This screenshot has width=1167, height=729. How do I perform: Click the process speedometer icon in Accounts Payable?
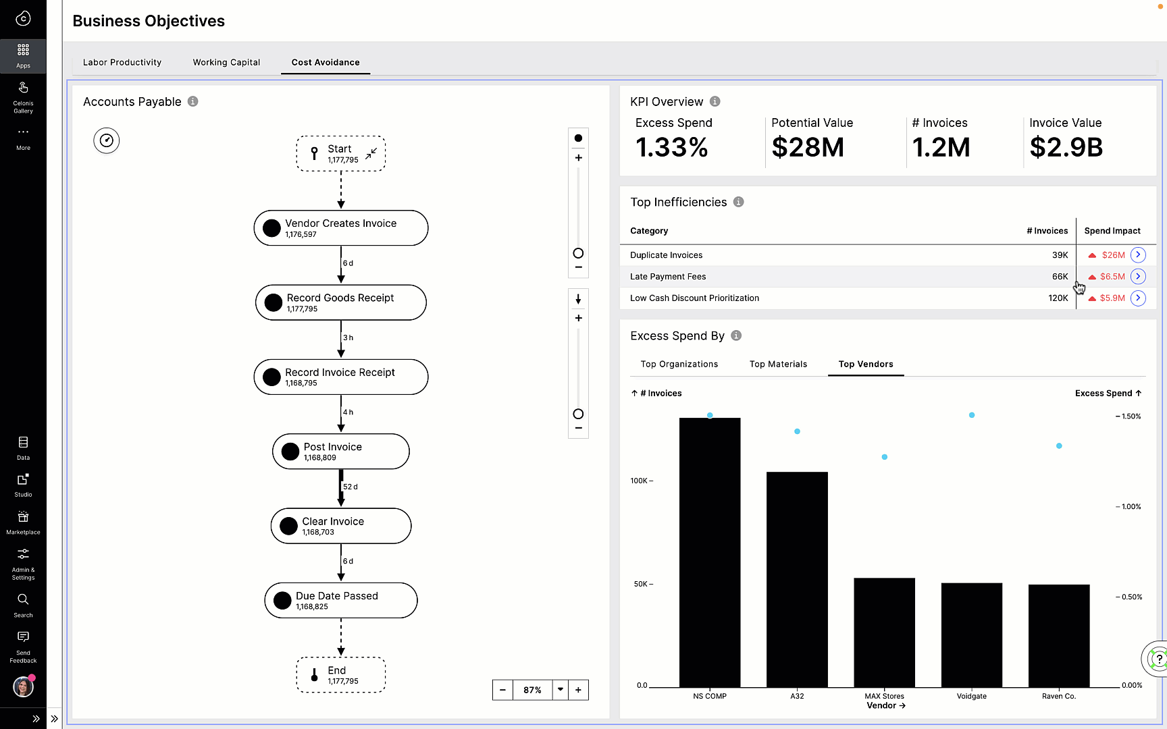pyautogui.click(x=106, y=140)
